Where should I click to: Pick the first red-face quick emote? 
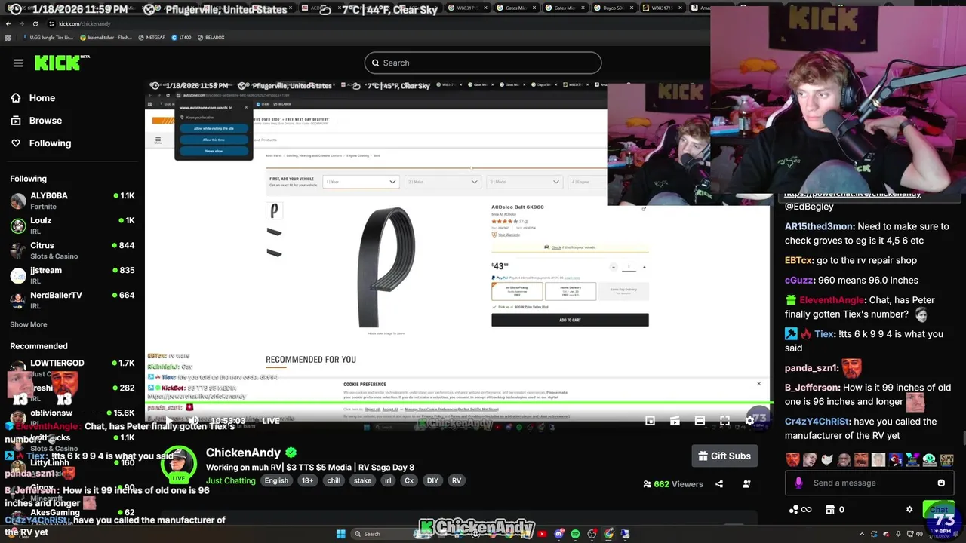tap(792, 459)
